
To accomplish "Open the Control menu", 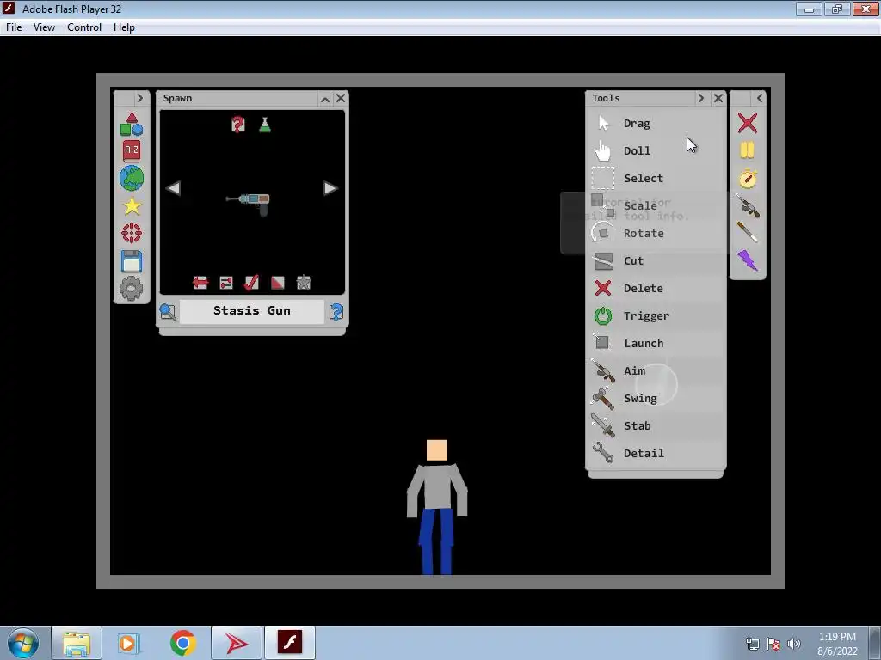I will (x=84, y=27).
